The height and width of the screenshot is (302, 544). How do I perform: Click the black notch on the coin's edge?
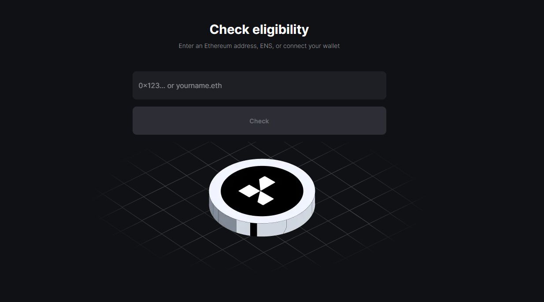pyautogui.click(x=253, y=230)
